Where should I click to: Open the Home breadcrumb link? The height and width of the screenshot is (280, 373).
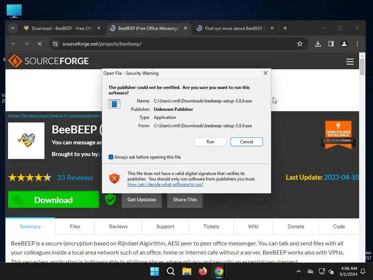pyautogui.click(x=14, y=116)
